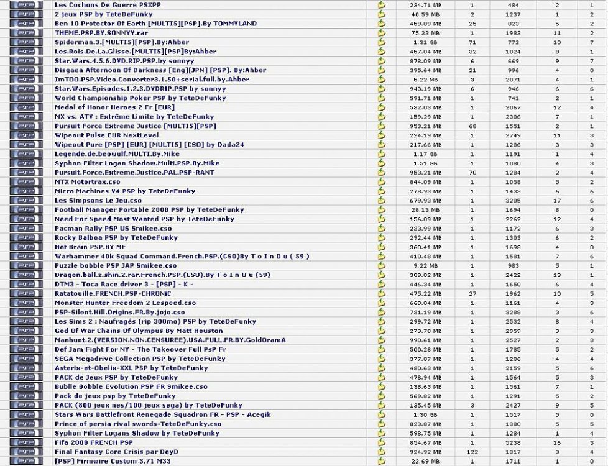The image size is (608, 466).
Task: Download the Ben 10 Protector Of Earth torrent icon
Action: pyautogui.click(x=382, y=24)
